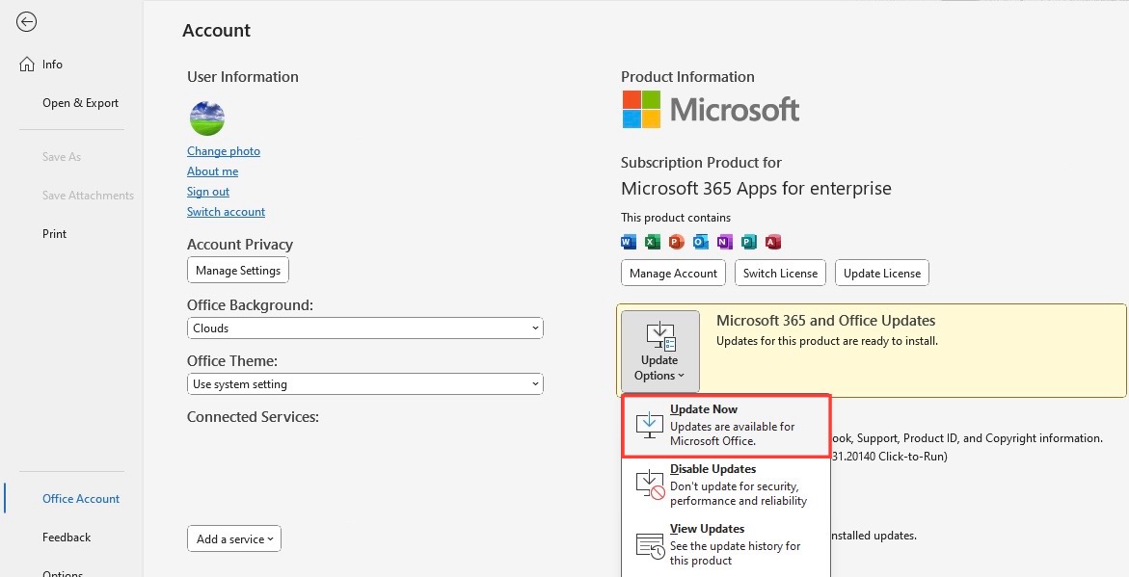Click the user profile photo

click(207, 118)
